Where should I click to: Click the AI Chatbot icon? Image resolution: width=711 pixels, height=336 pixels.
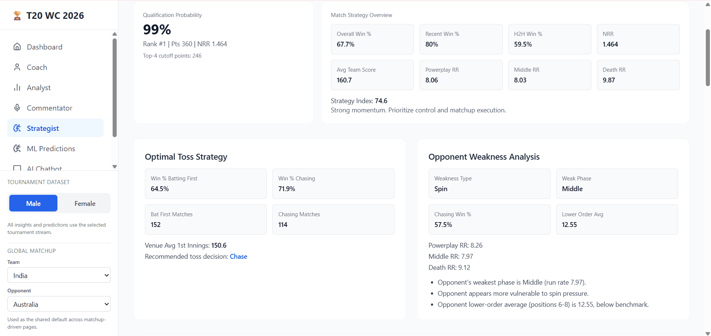pyautogui.click(x=17, y=168)
